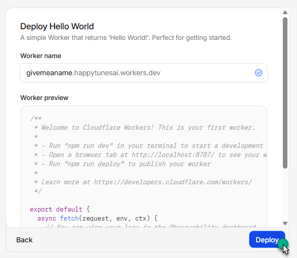Click the 'npm run dev' comment line
Screen dimensions: 297x258
[x=148, y=145]
